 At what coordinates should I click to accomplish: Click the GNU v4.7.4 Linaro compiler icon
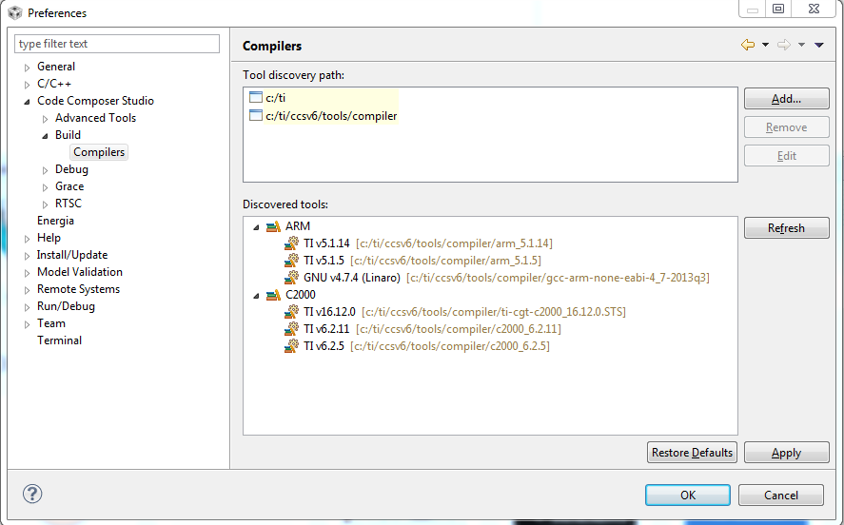point(292,278)
